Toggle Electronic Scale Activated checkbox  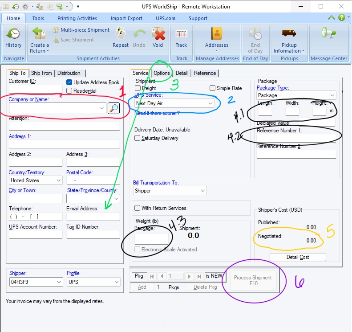137,250
